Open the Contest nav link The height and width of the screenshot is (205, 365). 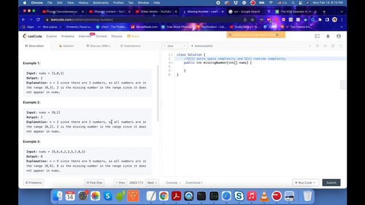click(102, 36)
